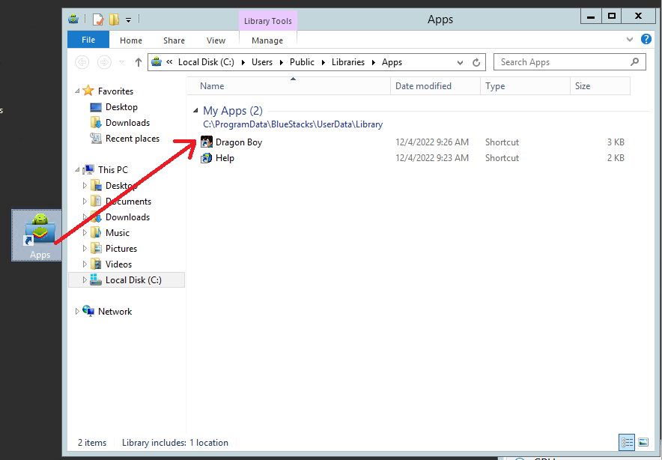This screenshot has height=460, width=662.
Task: Expand the Pictures folder node
Action: coord(85,249)
